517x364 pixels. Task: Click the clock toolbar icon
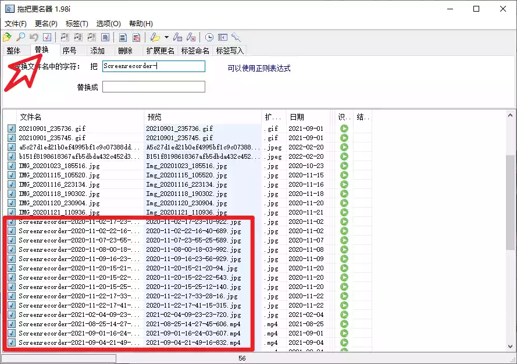coord(209,37)
